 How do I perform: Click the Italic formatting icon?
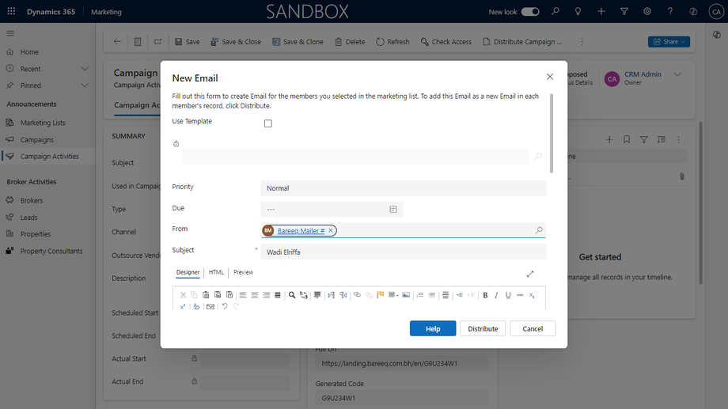[x=496, y=295]
